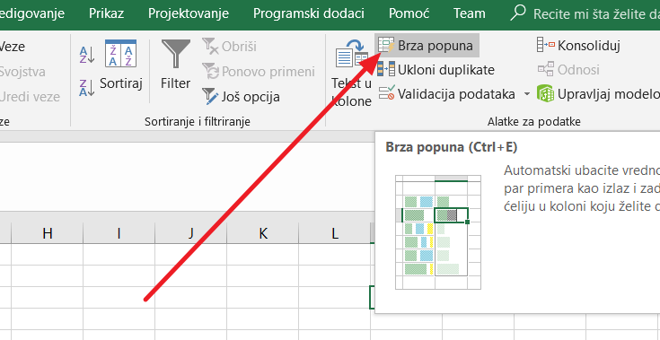Click the Validacija podataka button
The image size is (660, 340).
pyautogui.click(x=447, y=93)
